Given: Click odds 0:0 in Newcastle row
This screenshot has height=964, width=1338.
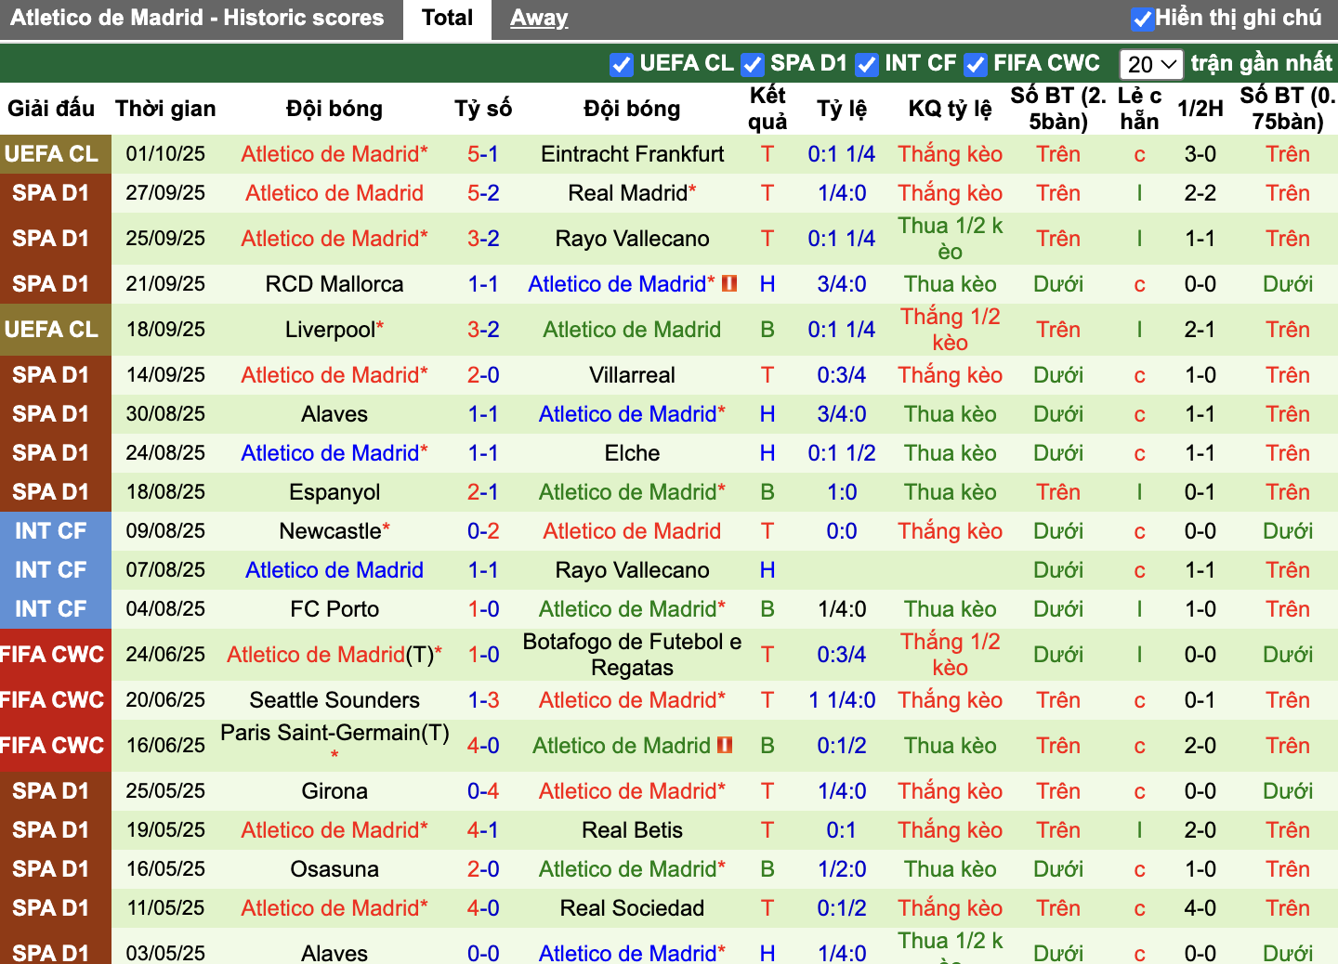Looking at the screenshot, I should [842, 531].
